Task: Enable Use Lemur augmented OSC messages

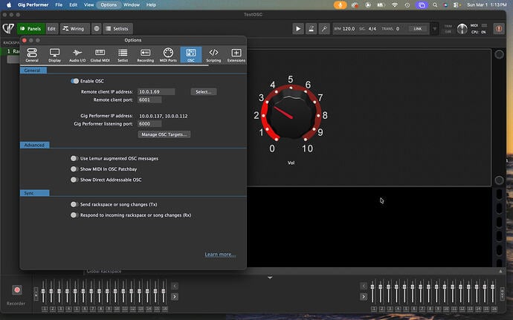Action: [74, 158]
